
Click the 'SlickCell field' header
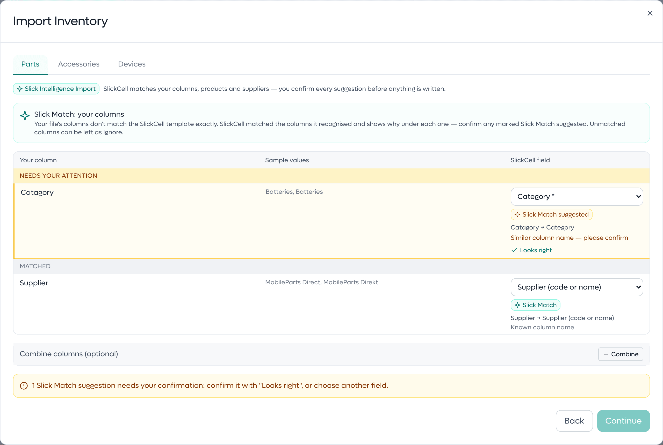click(530, 160)
